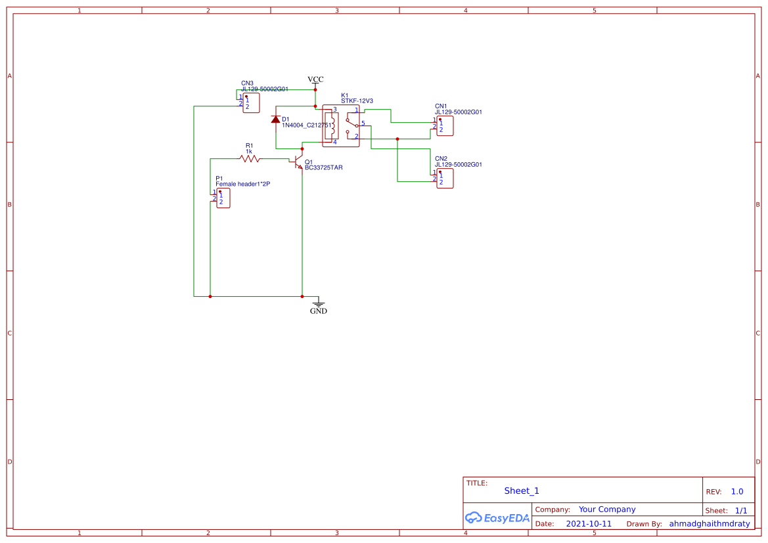Select the 1N4004_C212751 diode label
The width and height of the screenshot is (768, 543).
(x=307, y=125)
